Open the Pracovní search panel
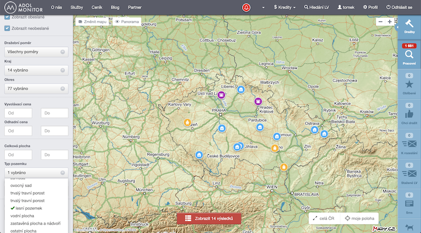Screen dimensions: 421x233 pyautogui.click(x=409, y=55)
